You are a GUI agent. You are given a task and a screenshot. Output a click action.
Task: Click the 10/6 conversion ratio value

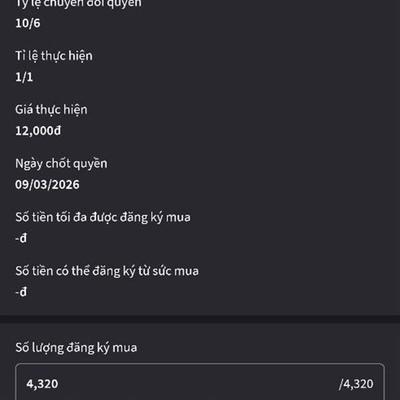[28, 23]
